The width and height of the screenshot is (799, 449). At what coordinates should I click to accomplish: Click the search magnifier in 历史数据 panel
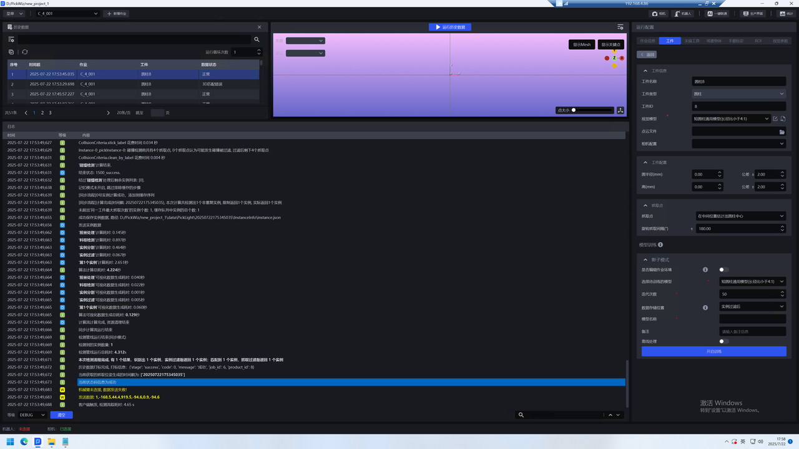pos(257,39)
